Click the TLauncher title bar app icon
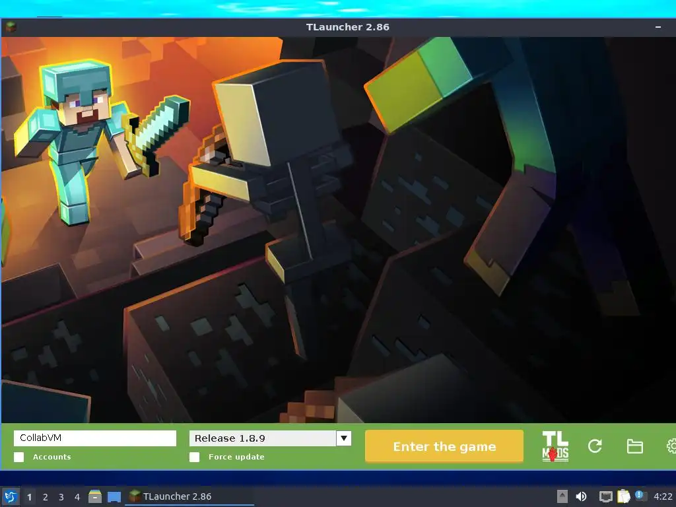 tap(11, 27)
